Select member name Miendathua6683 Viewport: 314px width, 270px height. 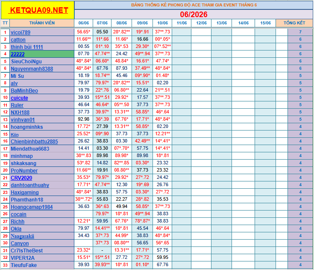30,148
